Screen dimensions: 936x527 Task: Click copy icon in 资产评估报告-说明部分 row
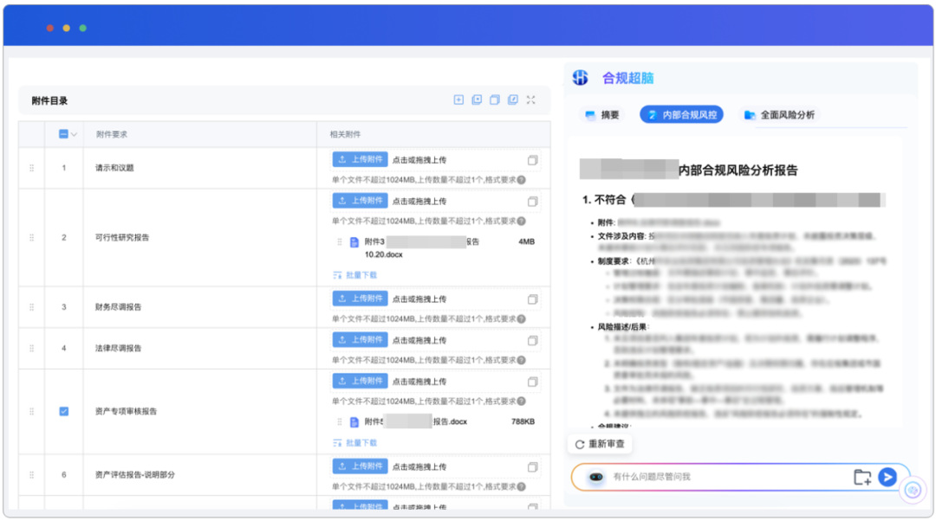point(532,466)
